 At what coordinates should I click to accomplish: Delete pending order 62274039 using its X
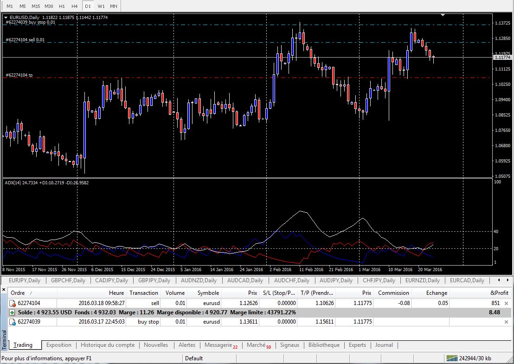click(x=506, y=321)
